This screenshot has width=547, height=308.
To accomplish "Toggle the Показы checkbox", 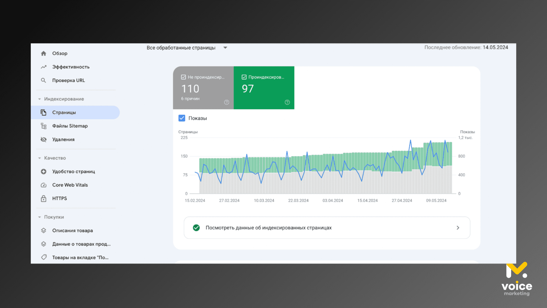I will coord(182,118).
